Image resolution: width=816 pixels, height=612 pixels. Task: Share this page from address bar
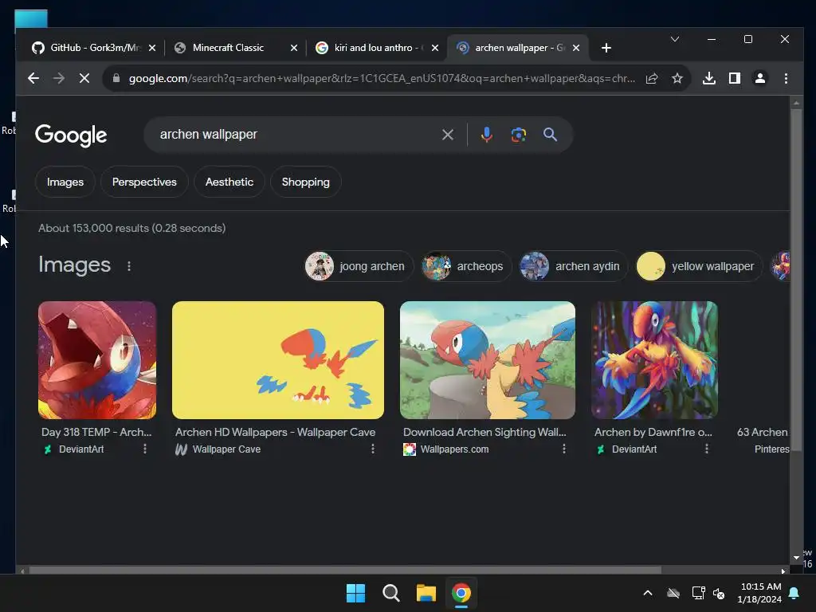(652, 78)
